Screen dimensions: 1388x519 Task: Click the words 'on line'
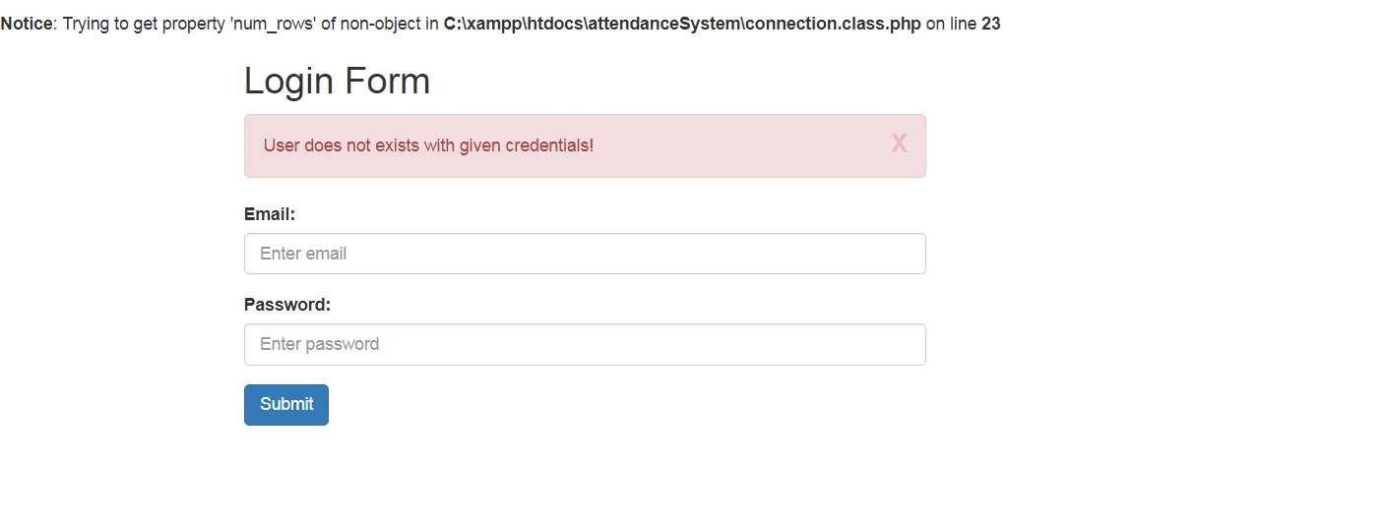point(951,24)
